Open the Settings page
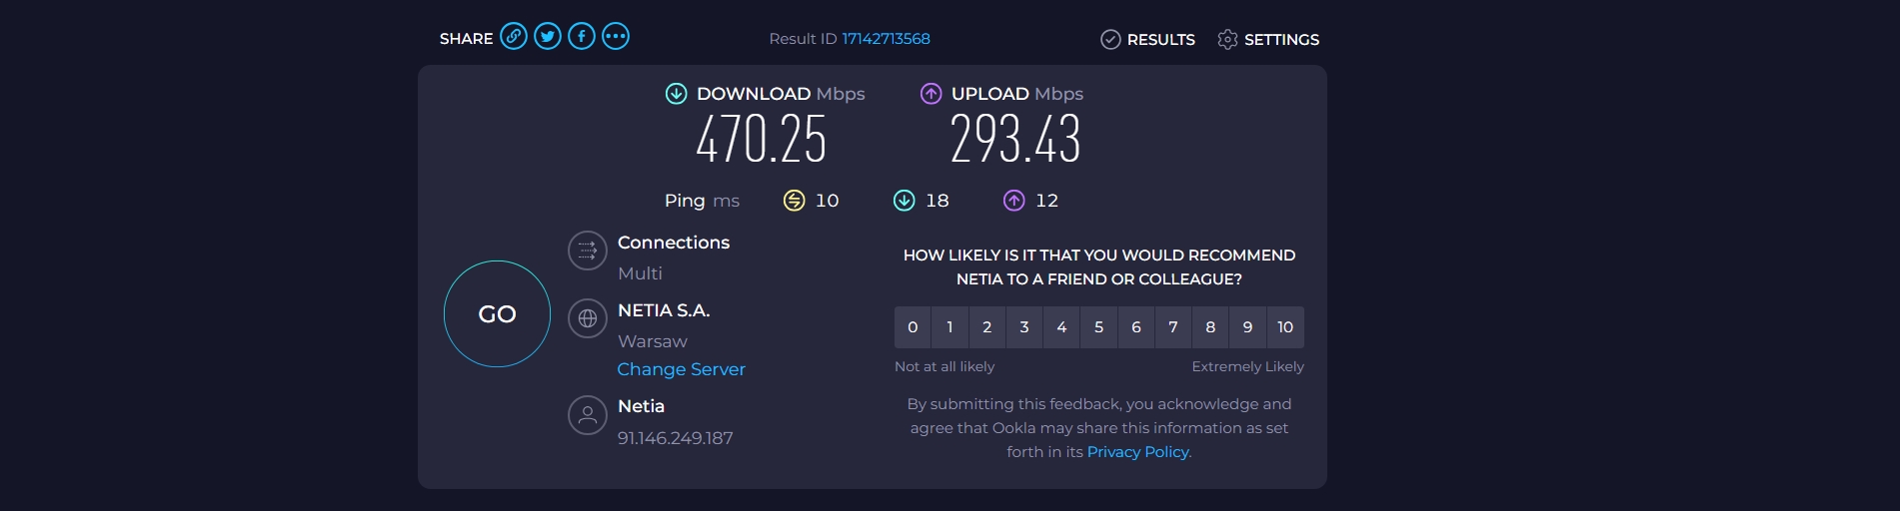1900x511 pixels. coord(1268,39)
